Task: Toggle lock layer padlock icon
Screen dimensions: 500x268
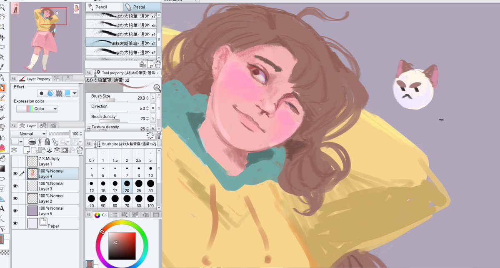Action: [47, 142]
